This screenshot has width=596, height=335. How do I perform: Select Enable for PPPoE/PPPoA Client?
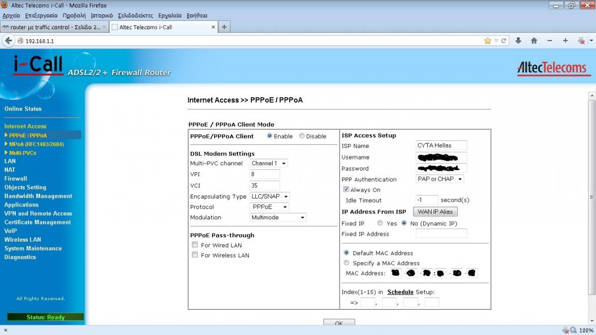[270, 136]
